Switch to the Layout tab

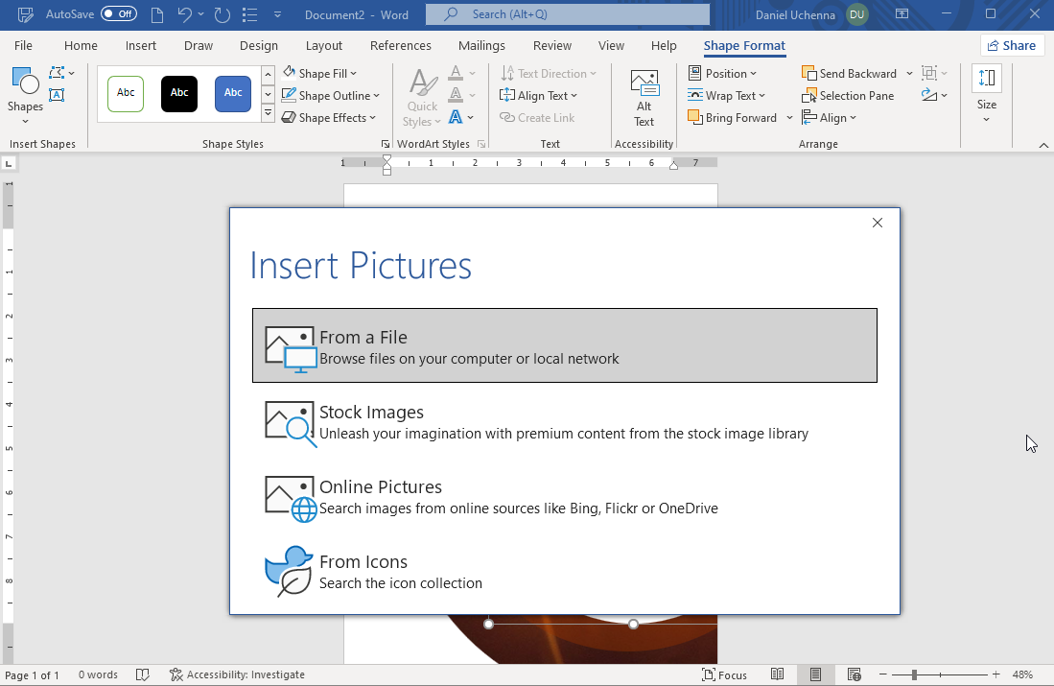click(x=324, y=45)
